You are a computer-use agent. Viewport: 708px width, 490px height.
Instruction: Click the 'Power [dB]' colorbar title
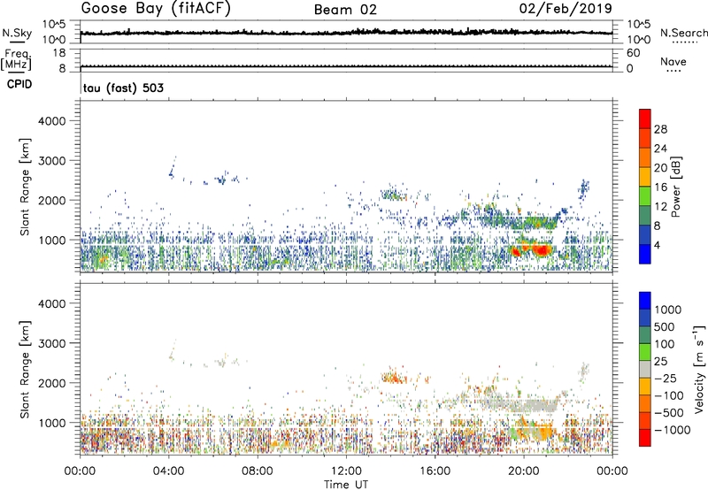click(675, 187)
